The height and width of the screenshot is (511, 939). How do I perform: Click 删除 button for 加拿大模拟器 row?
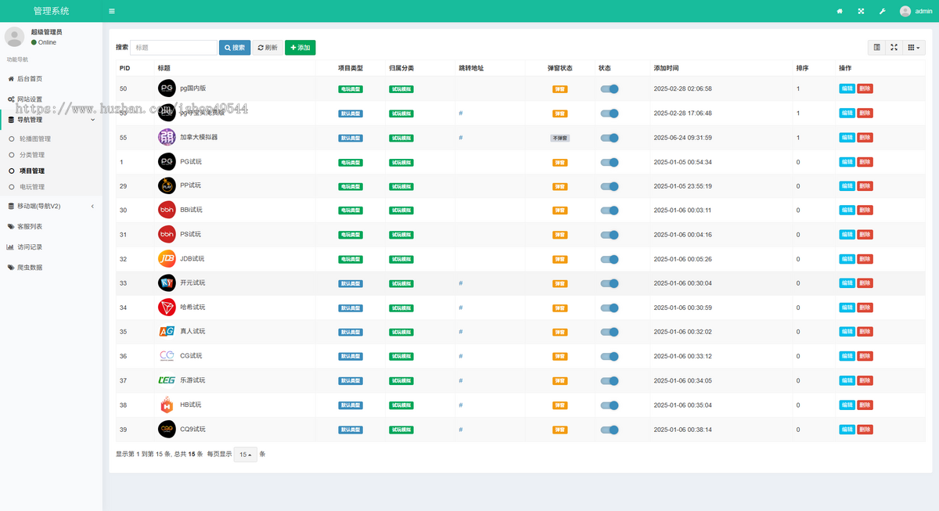point(865,138)
